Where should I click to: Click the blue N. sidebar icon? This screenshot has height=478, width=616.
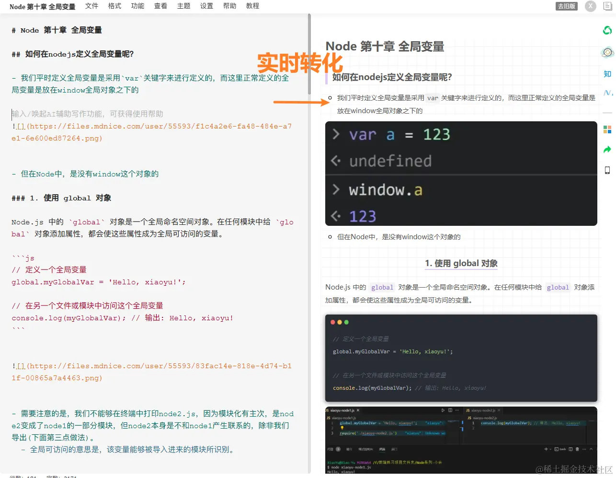click(607, 93)
